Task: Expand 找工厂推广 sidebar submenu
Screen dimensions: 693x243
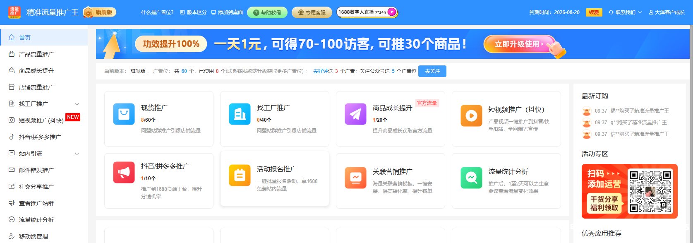Action: tap(77, 104)
